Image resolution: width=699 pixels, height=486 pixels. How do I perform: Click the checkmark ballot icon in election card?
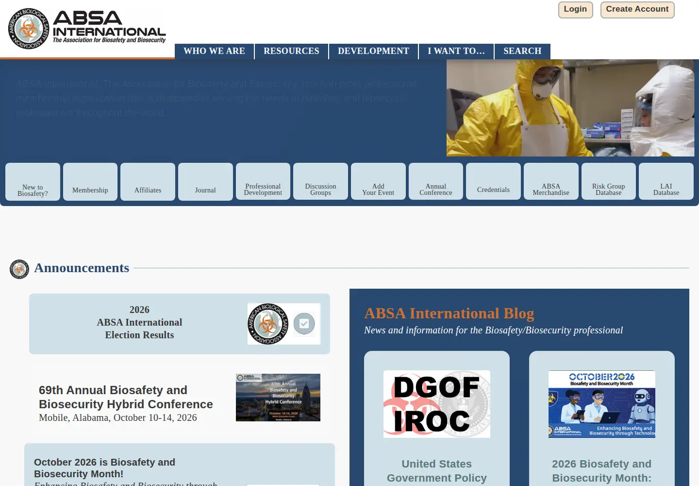point(304,324)
